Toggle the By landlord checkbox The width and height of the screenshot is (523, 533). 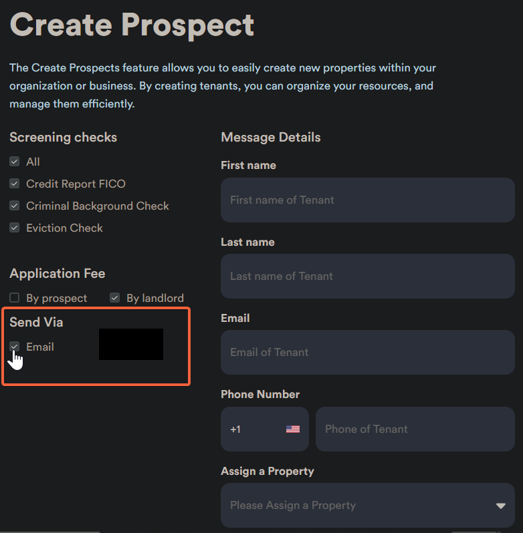point(115,298)
